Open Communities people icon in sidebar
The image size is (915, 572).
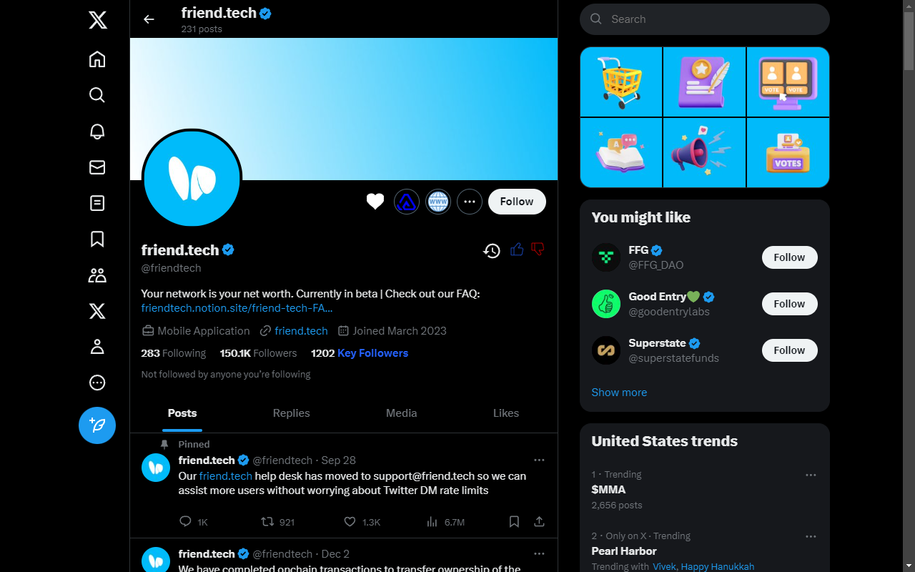coord(97,275)
